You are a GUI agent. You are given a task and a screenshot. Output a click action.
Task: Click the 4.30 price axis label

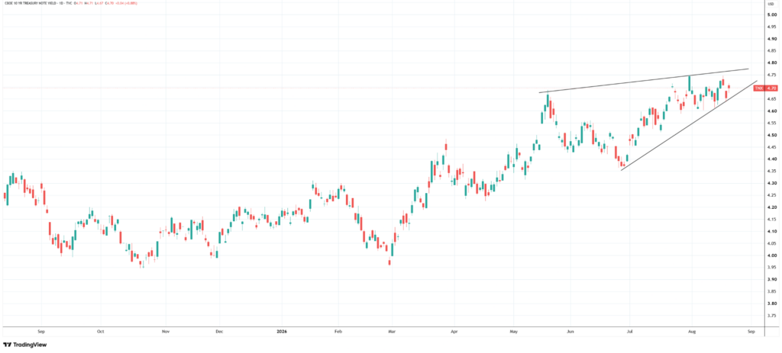[x=771, y=183]
